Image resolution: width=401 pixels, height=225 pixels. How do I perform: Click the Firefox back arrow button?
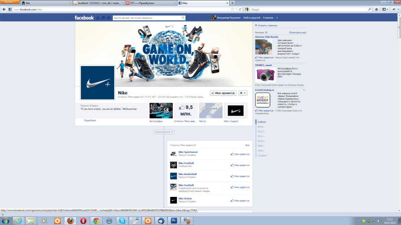[x=4, y=9]
